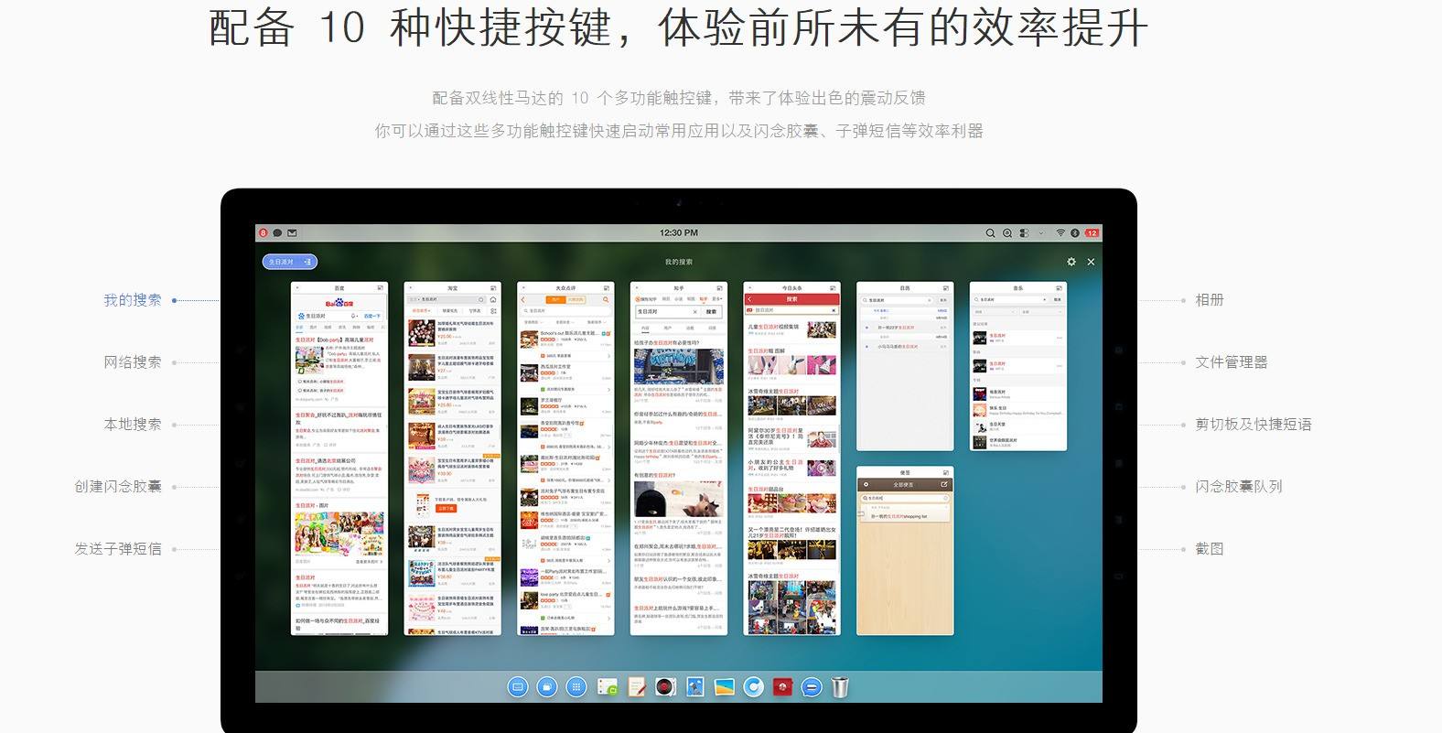Select the 网络搜索 feature label
The width and height of the screenshot is (1442, 733).
click(x=133, y=362)
